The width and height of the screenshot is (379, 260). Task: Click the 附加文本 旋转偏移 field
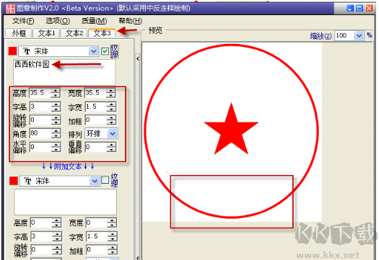42,250
